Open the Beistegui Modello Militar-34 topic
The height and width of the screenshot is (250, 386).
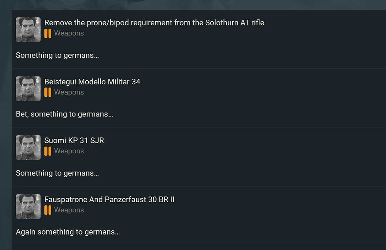click(x=92, y=82)
